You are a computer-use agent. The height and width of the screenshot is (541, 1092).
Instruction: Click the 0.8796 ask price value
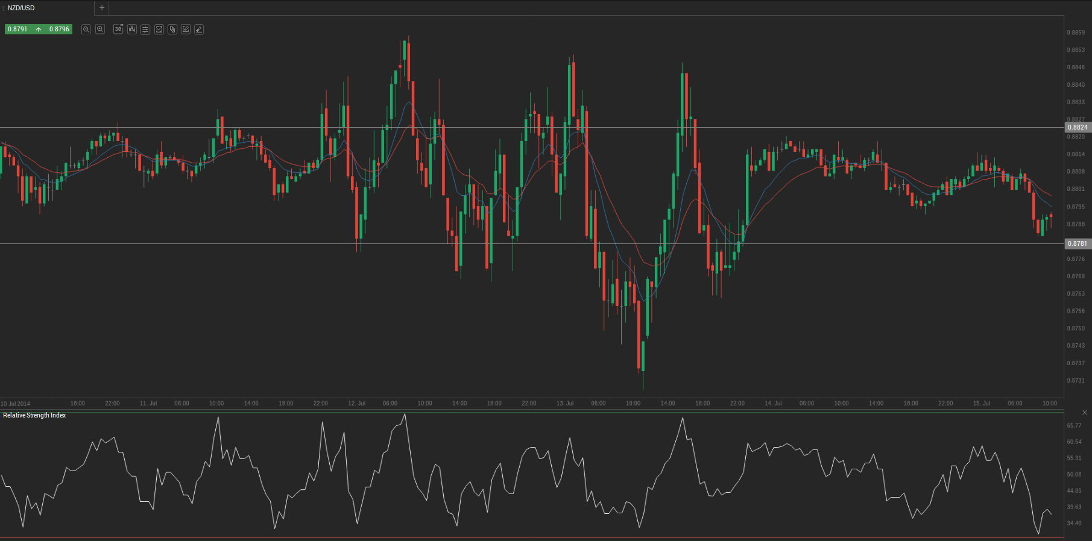59,30
